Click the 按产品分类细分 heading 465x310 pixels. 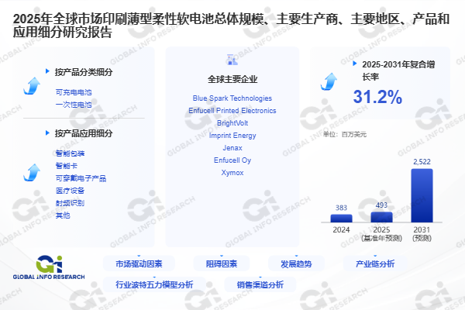(x=84, y=72)
